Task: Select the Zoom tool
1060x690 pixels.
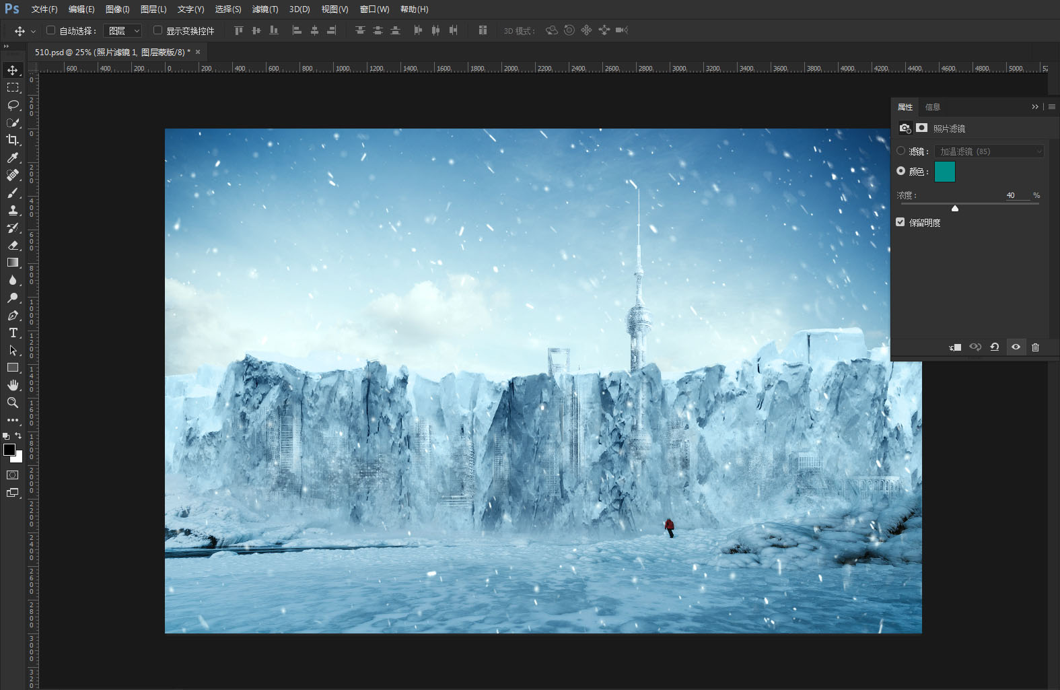Action: 13,403
